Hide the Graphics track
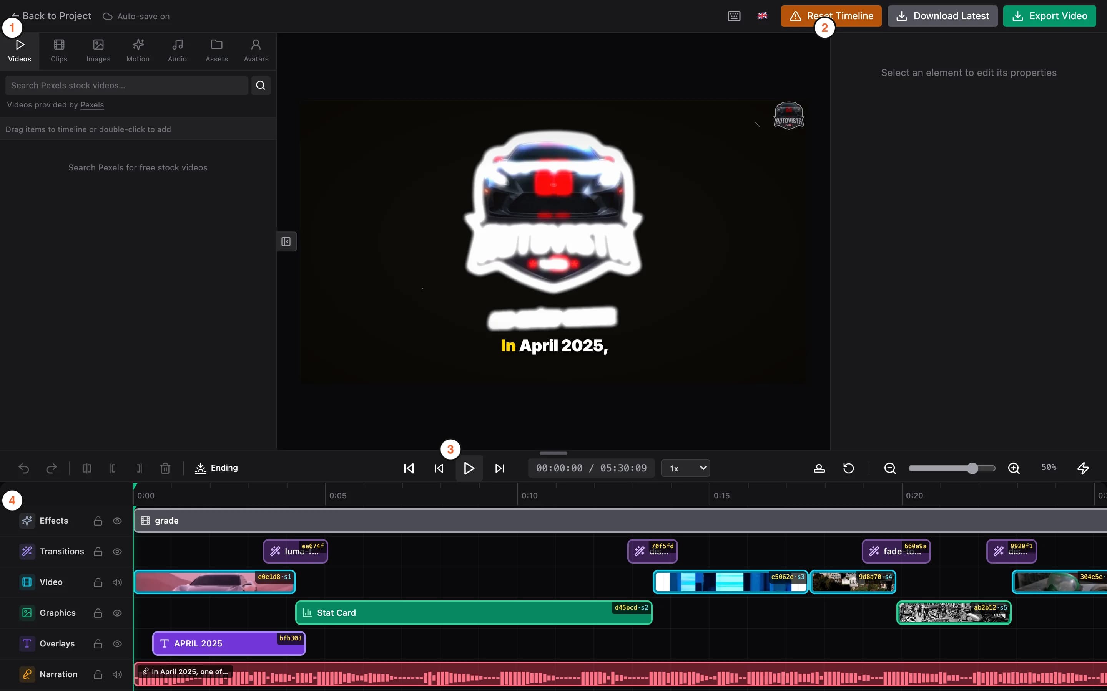Image resolution: width=1107 pixels, height=691 pixels. [x=117, y=613]
